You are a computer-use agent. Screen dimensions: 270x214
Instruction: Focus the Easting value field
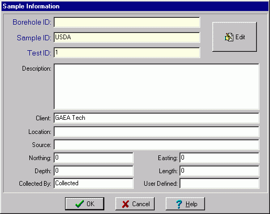coord(219,157)
